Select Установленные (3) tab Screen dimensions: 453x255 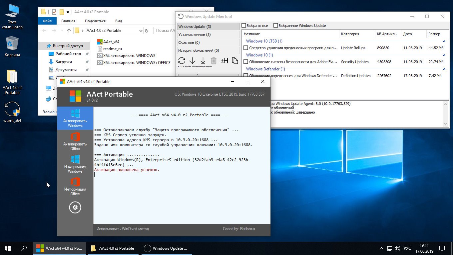tap(208, 35)
